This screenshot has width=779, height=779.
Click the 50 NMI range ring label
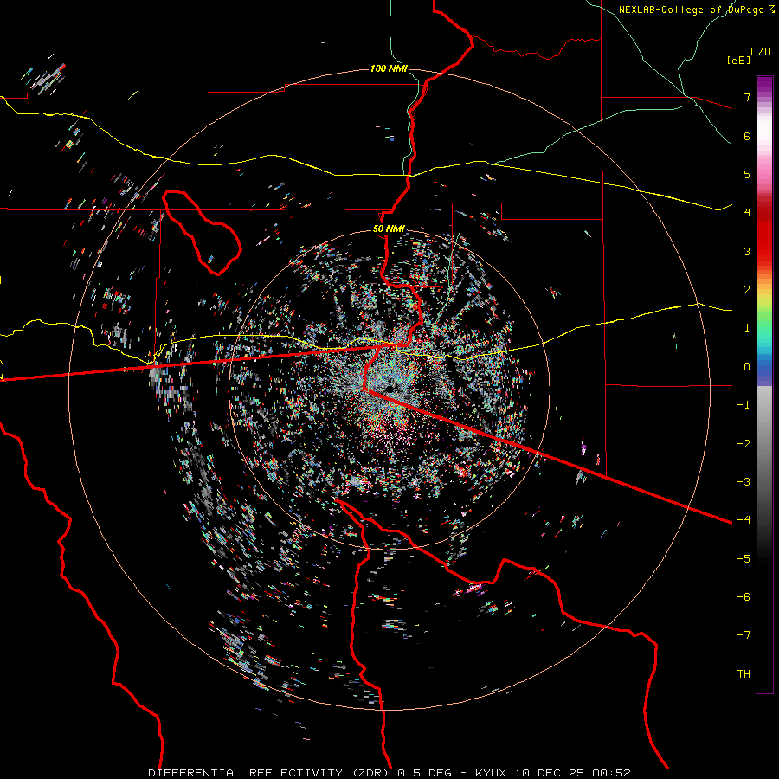pos(389,229)
